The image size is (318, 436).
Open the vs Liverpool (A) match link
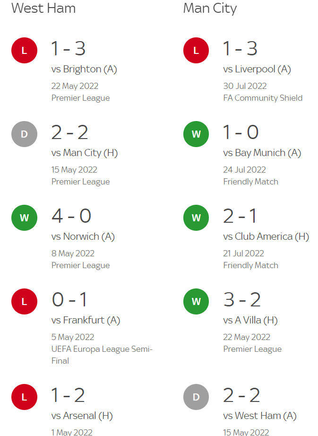[257, 69]
